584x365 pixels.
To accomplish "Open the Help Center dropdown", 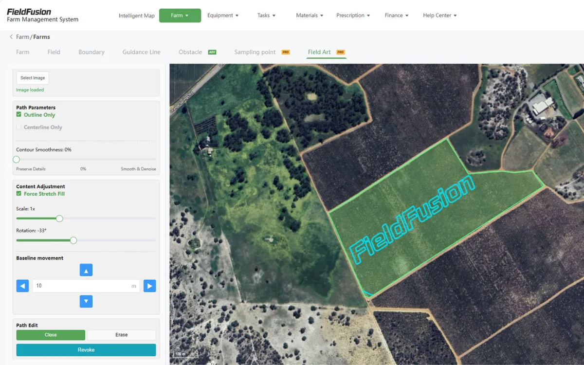I will click(x=440, y=16).
